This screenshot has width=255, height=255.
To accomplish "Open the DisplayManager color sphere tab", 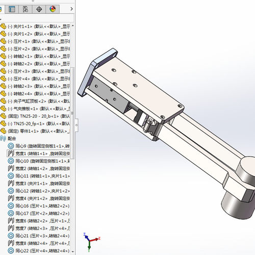I will [53, 9].
